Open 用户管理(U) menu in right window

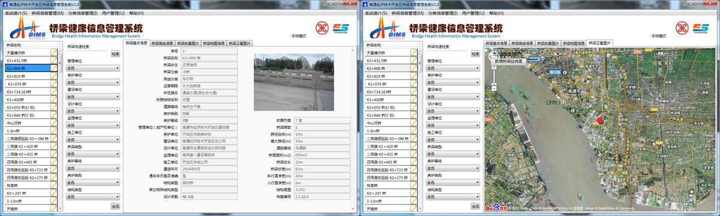473,13
